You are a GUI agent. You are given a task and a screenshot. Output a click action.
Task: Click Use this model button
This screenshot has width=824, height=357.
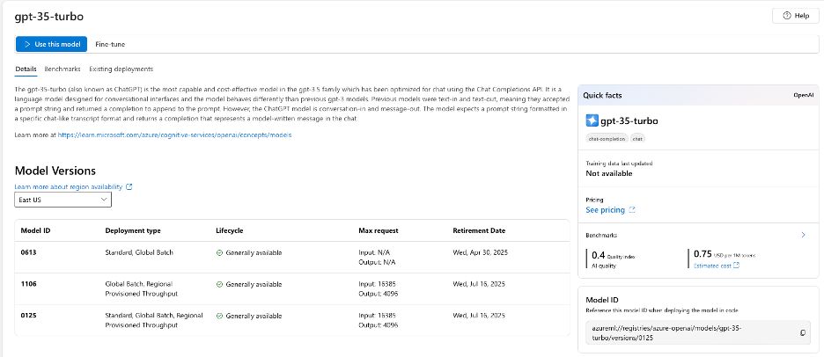click(51, 44)
